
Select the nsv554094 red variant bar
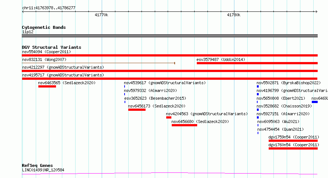pos(170,55)
